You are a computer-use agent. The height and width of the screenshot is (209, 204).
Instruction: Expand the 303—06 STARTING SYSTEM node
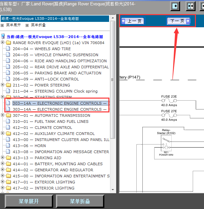(x=2, y=97)
